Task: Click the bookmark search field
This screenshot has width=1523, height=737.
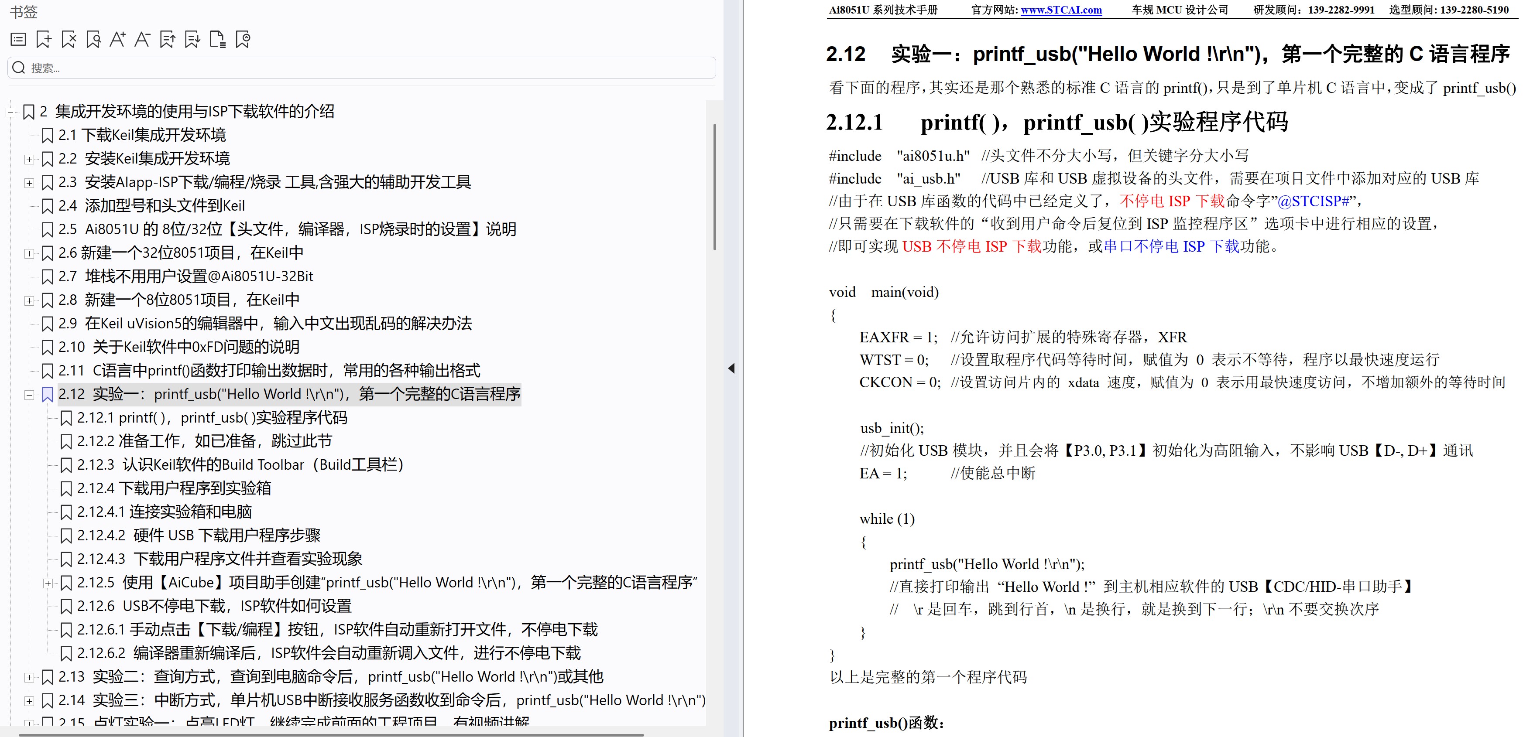Action: point(361,67)
